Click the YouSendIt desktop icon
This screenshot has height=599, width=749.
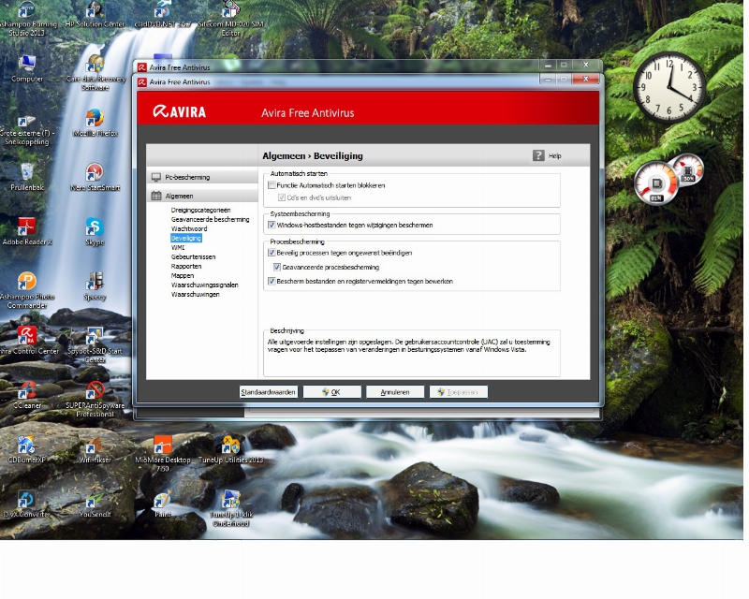click(95, 504)
